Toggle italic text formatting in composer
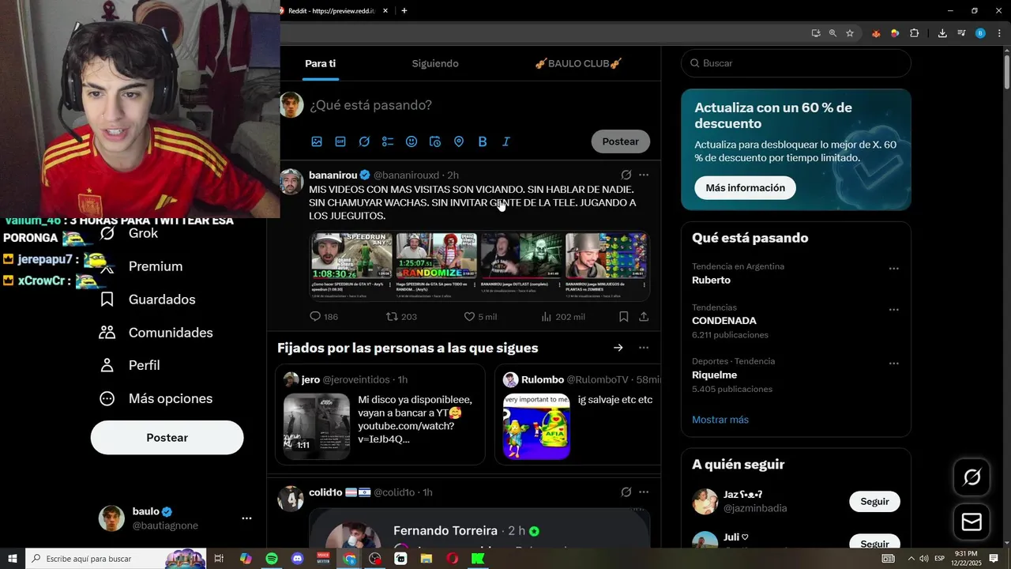This screenshot has height=569, width=1011. (506, 141)
